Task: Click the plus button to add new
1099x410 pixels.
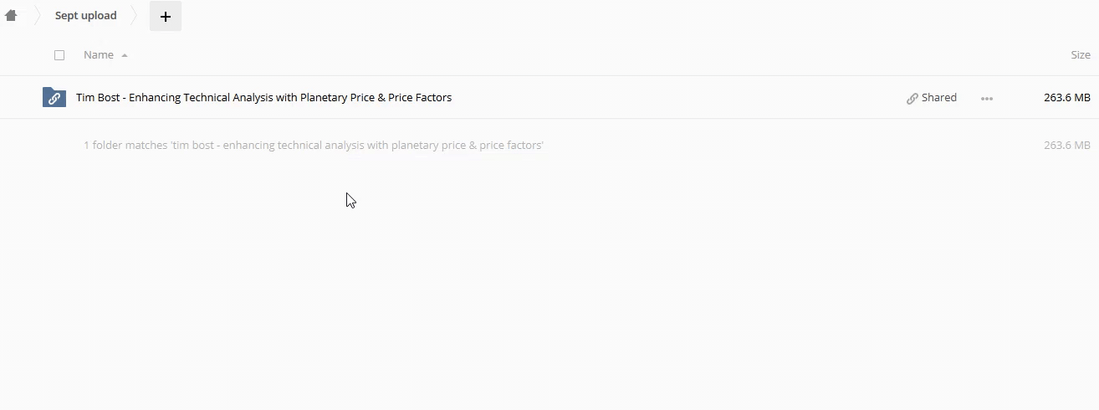Action: (166, 16)
